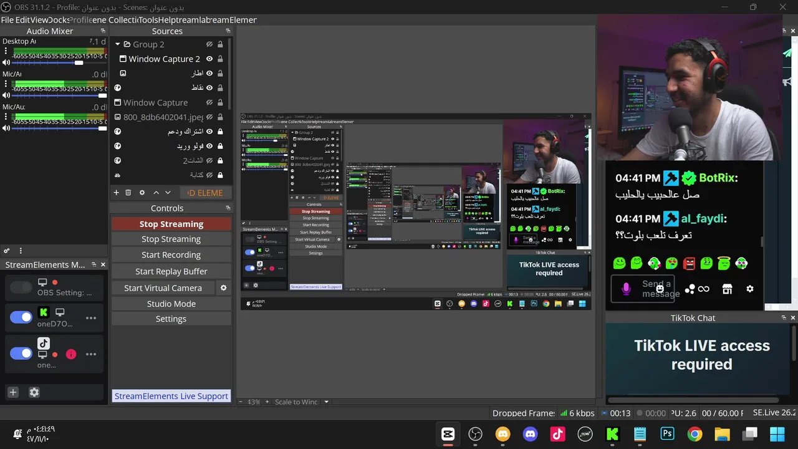Select the فولو وريد source row

(x=170, y=146)
